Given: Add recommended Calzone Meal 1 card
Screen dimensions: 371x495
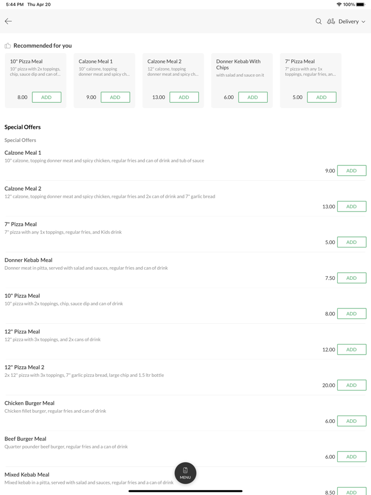Looking at the screenshot, I should 115,97.
